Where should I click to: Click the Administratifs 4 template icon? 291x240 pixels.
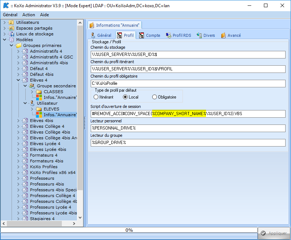(25, 51)
